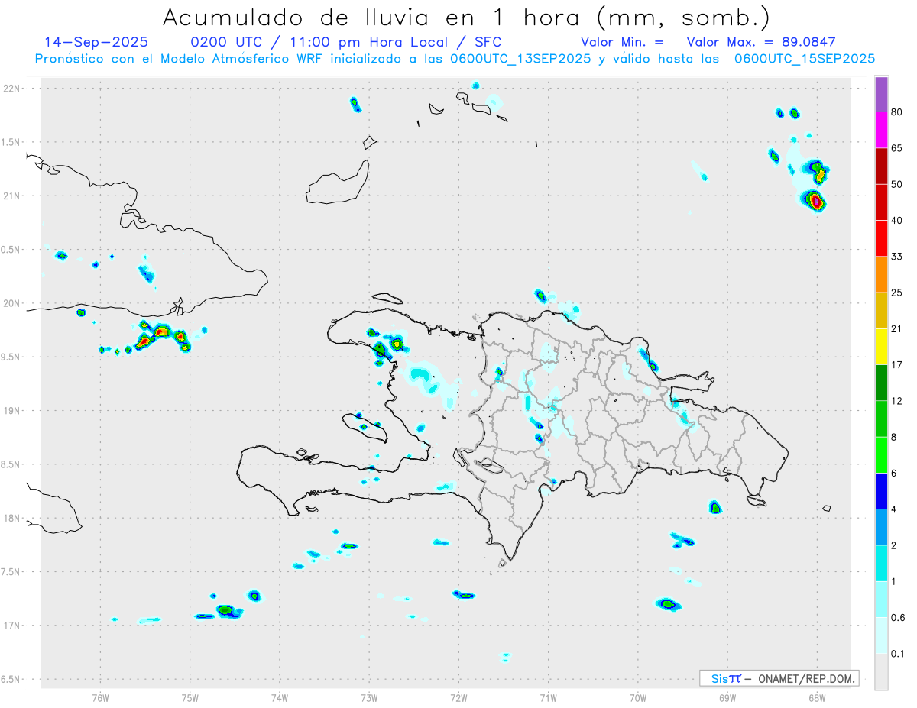Click the legend value '50'
This screenshot has width=917, height=708.
tap(897, 185)
